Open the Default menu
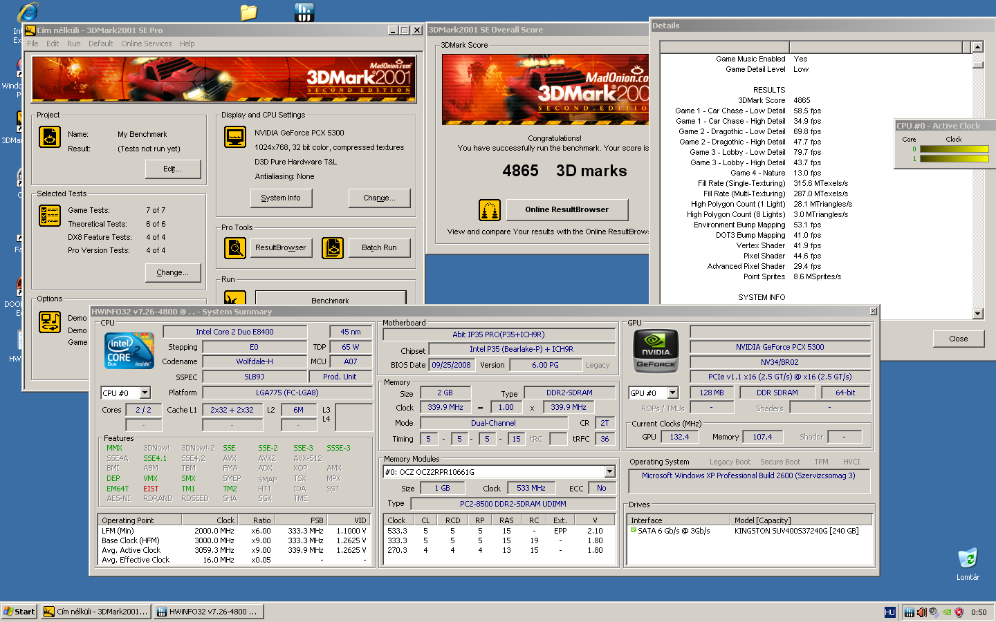The image size is (996, 622). pos(100,44)
